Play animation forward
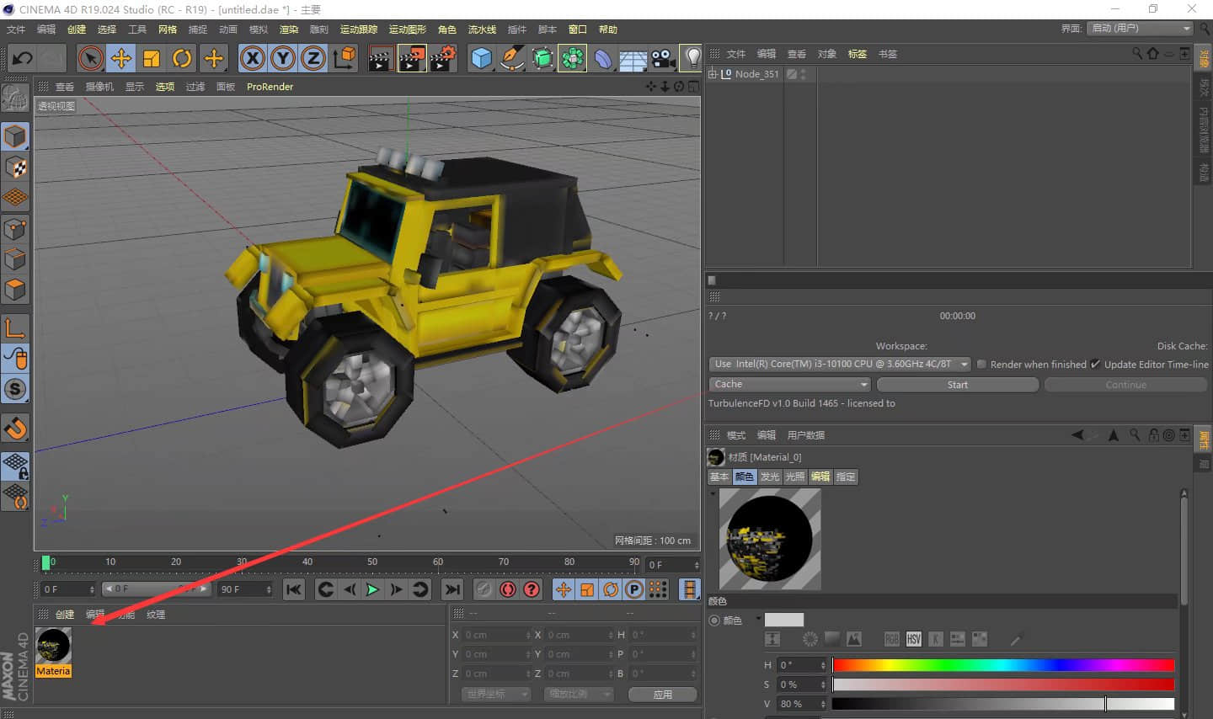 (372, 589)
